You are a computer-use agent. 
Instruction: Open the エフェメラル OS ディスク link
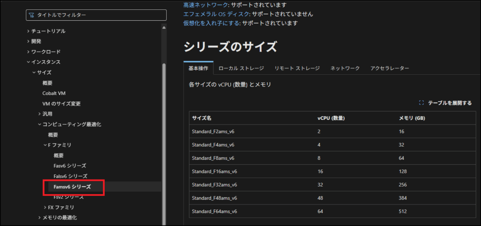click(x=217, y=14)
